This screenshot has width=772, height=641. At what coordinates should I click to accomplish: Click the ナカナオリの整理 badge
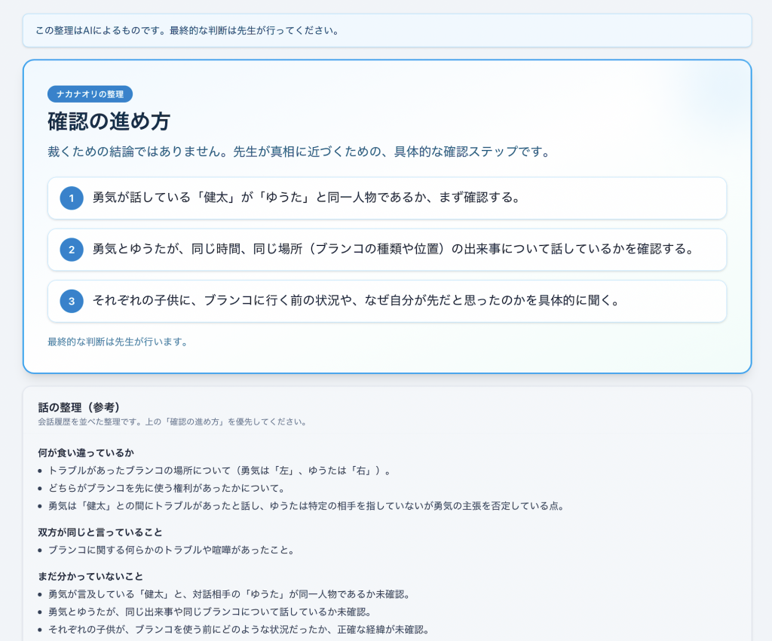(90, 94)
